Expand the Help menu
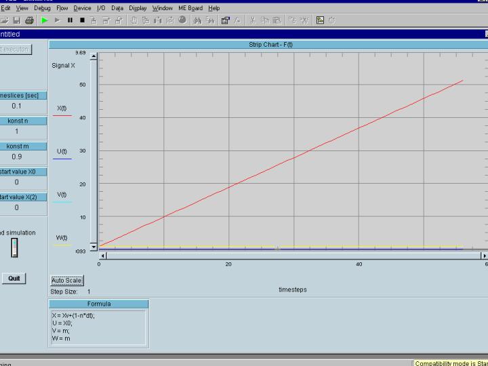Screen dimensions: 488x366 click(213, 8)
